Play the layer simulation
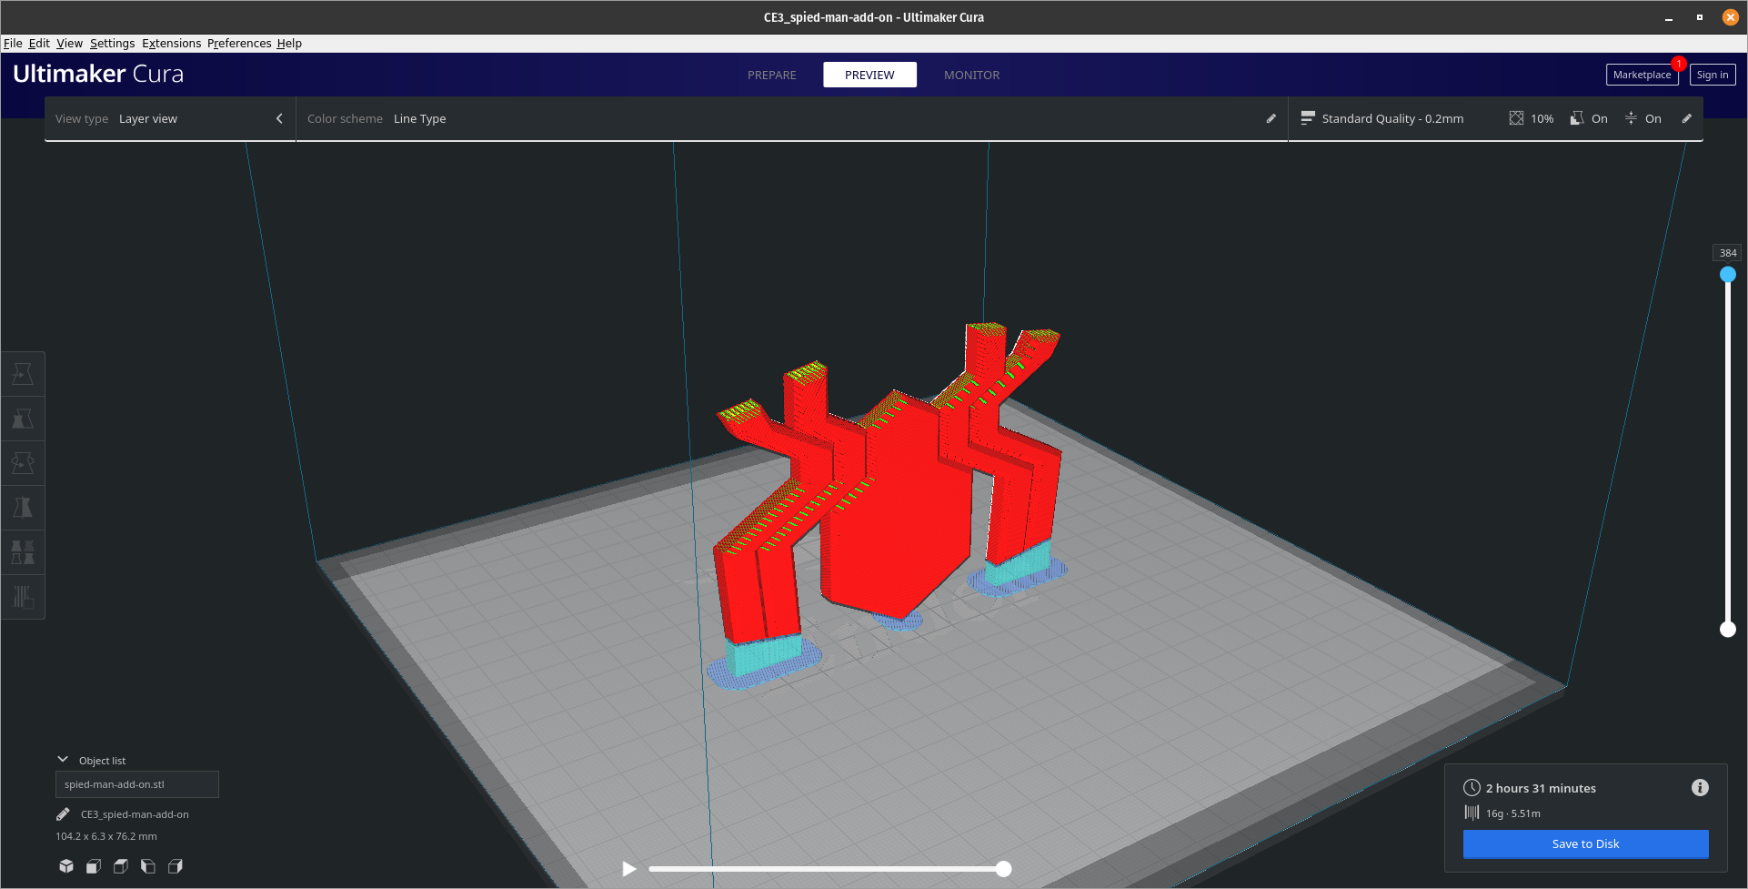Image resolution: width=1748 pixels, height=889 pixels. click(628, 869)
